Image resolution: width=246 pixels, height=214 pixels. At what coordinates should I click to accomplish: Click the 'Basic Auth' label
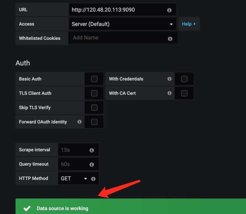click(x=30, y=79)
